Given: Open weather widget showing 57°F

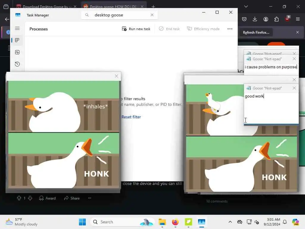Looking at the screenshot, I should click(21, 222).
